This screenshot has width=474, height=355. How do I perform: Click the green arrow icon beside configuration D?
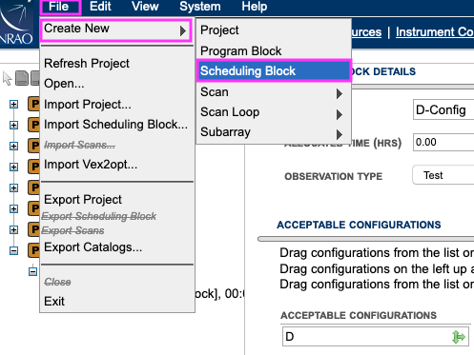pos(458,337)
